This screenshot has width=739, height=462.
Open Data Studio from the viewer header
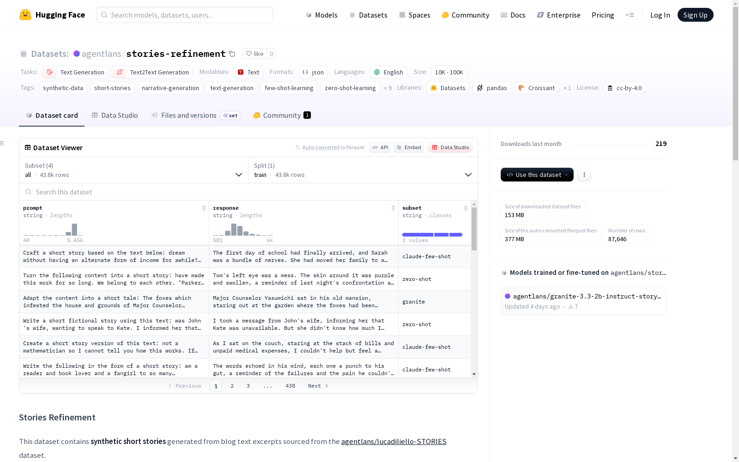pyautogui.click(x=450, y=147)
